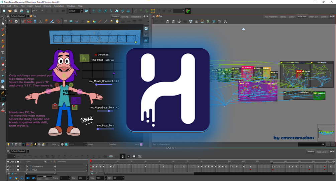Select the Skew tool in top toolbar
The image size is (336, 181).
coord(111,11)
